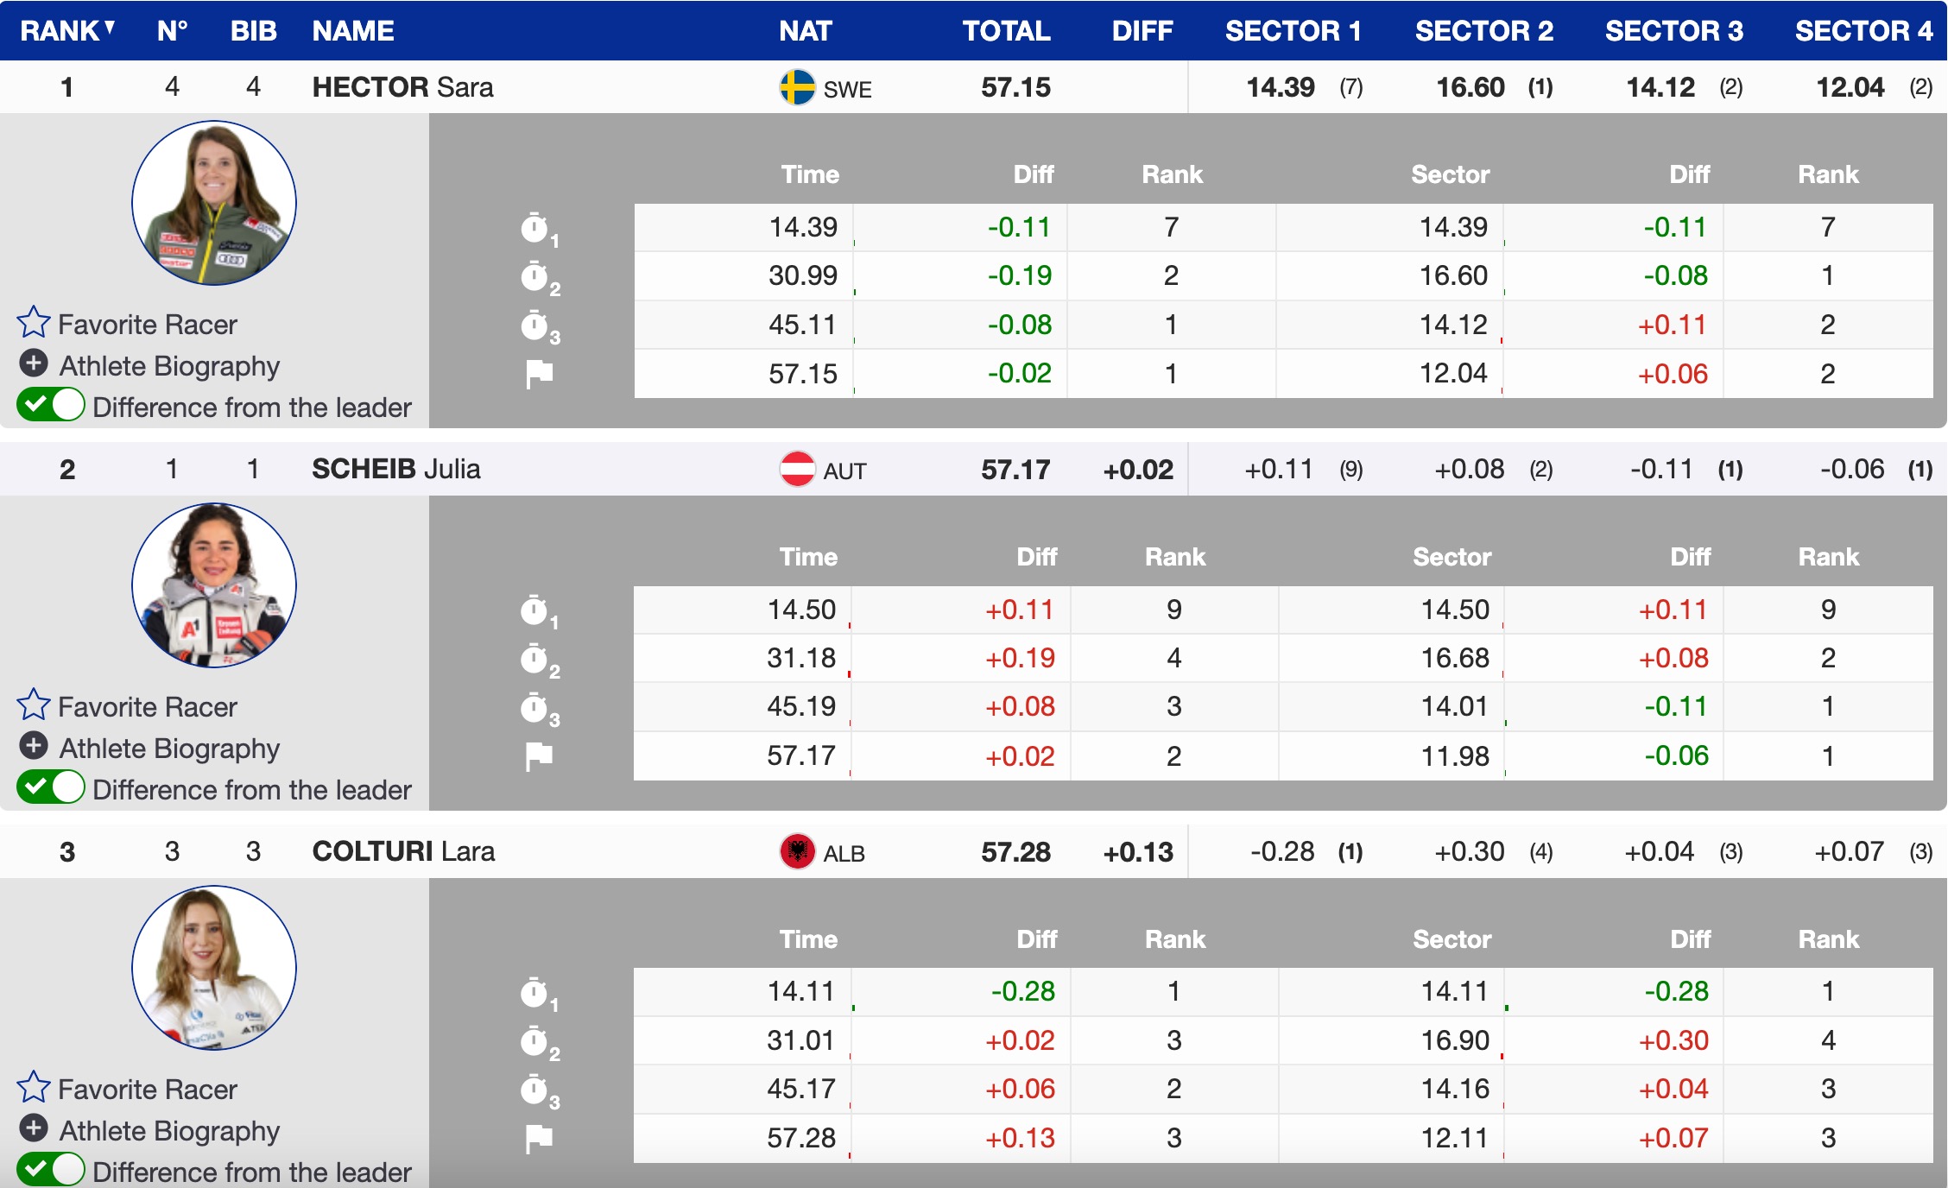This screenshot has width=1948, height=1188.
Task: Expand Sara Hector's Athlete Biography
Action: coord(34,363)
